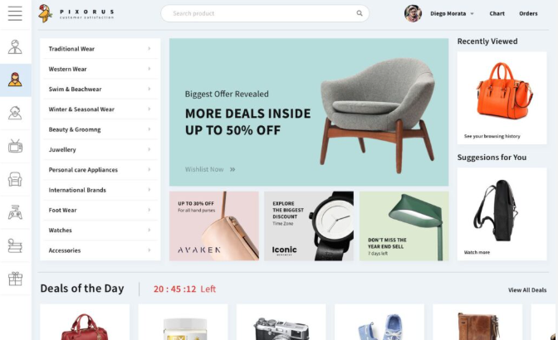Expand the Diego Morata account dropdown
This screenshot has height=340, width=558.
[472, 13]
